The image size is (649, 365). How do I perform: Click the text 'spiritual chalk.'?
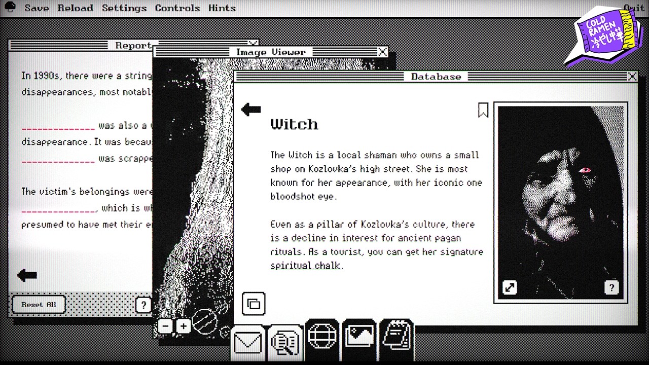307,266
